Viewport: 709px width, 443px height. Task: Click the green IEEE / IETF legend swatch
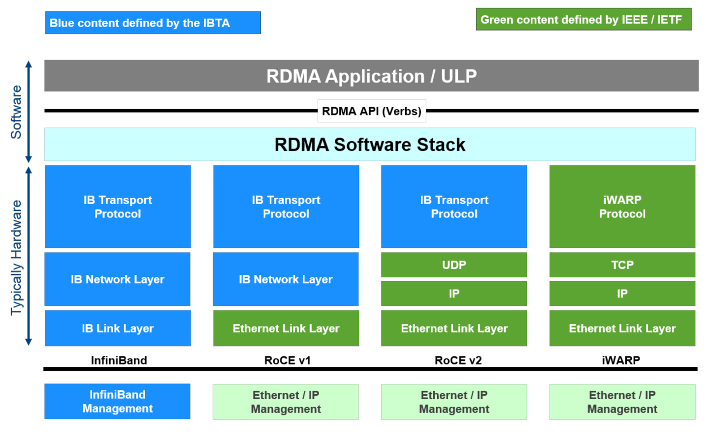(583, 20)
